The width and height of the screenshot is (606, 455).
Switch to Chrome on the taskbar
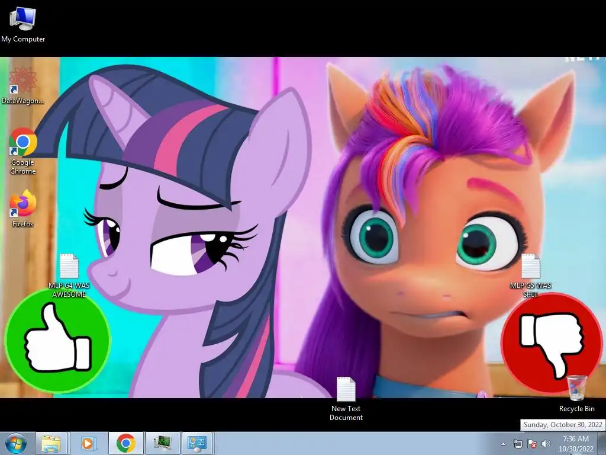125,443
